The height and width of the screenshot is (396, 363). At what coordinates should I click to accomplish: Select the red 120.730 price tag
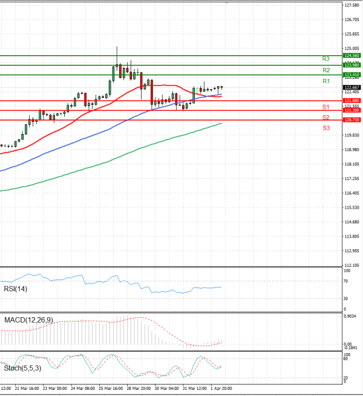[352, 120]
